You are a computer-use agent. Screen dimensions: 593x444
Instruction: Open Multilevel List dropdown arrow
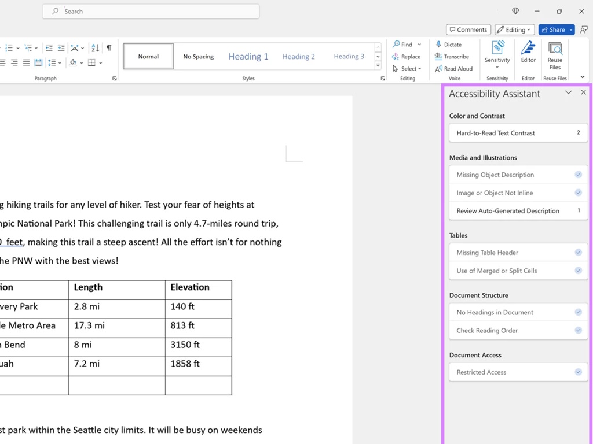pos(36,48)
